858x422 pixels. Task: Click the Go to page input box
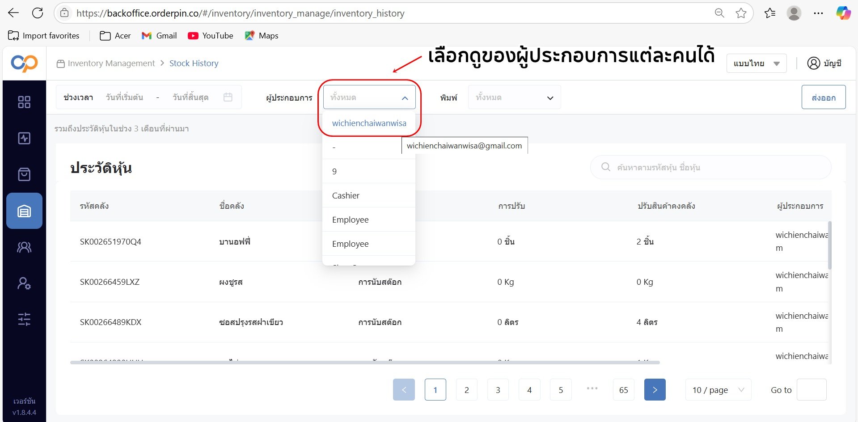click(x=812, y=390)
